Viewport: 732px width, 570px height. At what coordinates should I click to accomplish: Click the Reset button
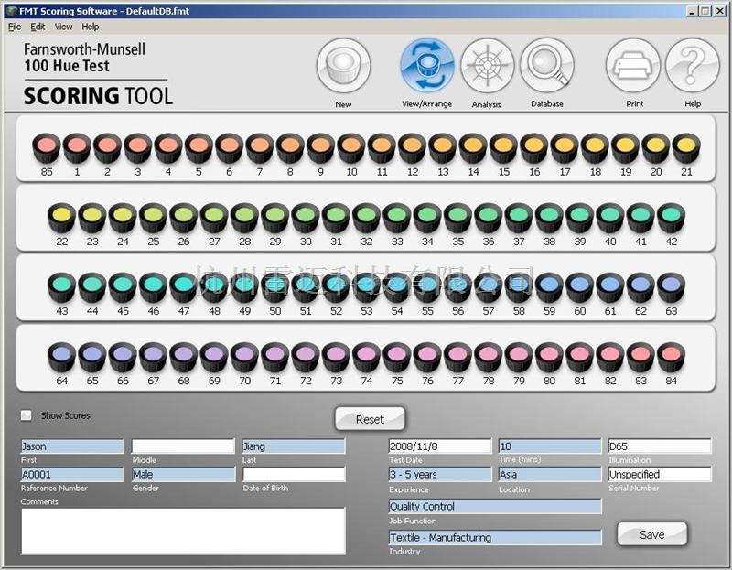point(370,419)
